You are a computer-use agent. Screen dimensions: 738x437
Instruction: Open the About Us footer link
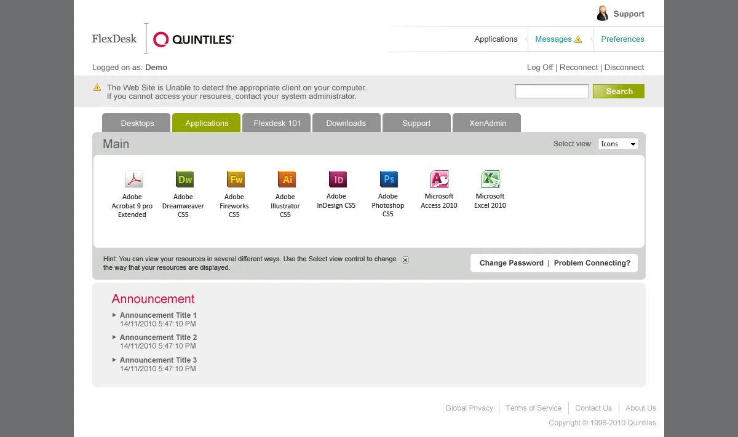[641, 408]
